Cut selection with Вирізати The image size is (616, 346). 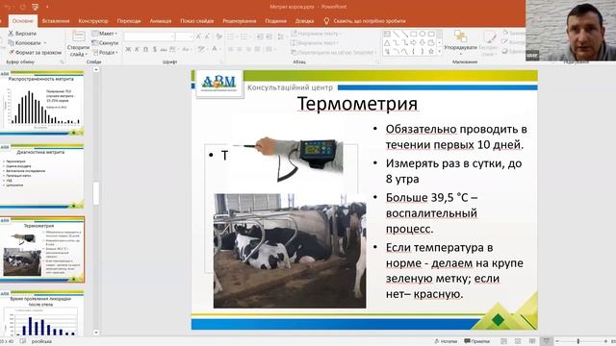(22, 34)
